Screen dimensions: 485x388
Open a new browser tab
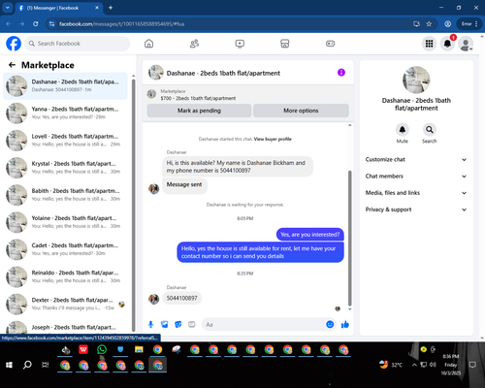pos(111,8)
